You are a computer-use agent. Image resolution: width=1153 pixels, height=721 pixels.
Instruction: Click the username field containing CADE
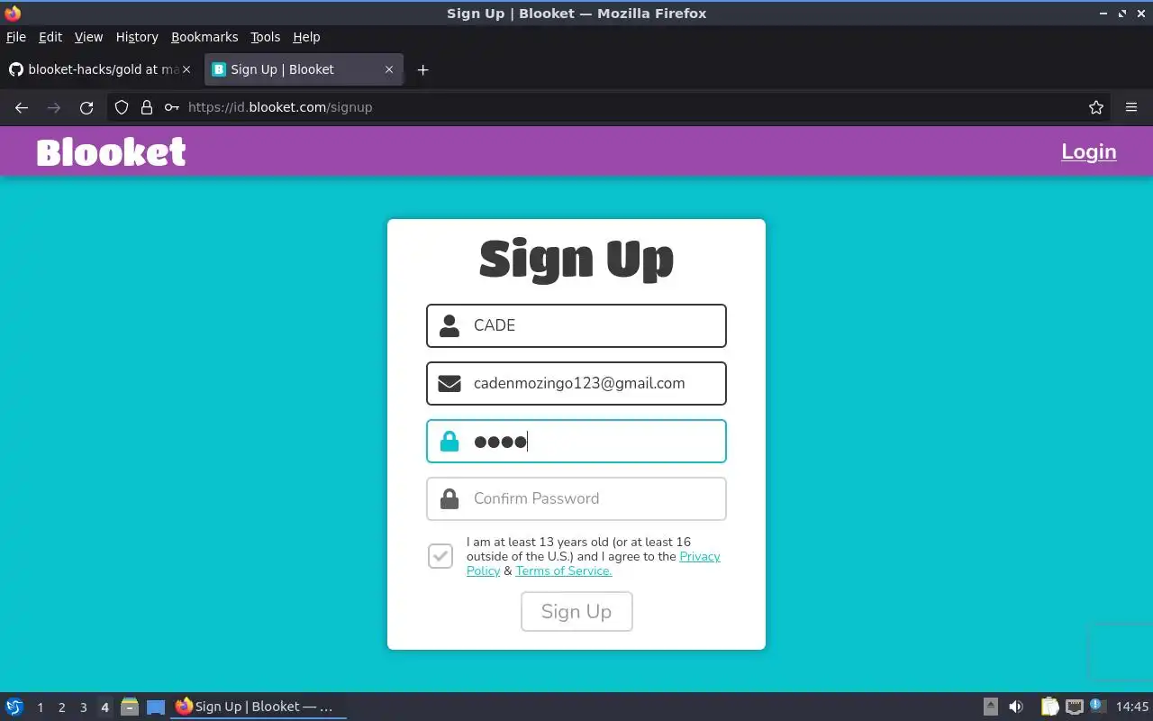point(576,325)
